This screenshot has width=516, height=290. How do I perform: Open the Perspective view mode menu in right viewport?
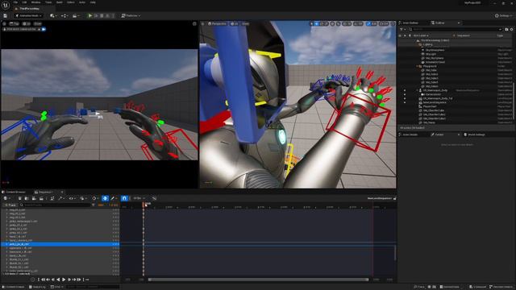coord(217,23)
